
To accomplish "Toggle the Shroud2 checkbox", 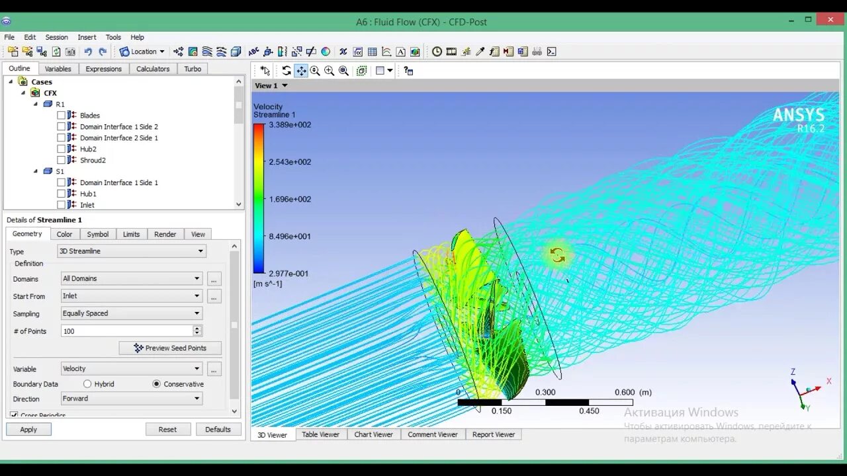I will pyautogui.click(x=61, y=160).
